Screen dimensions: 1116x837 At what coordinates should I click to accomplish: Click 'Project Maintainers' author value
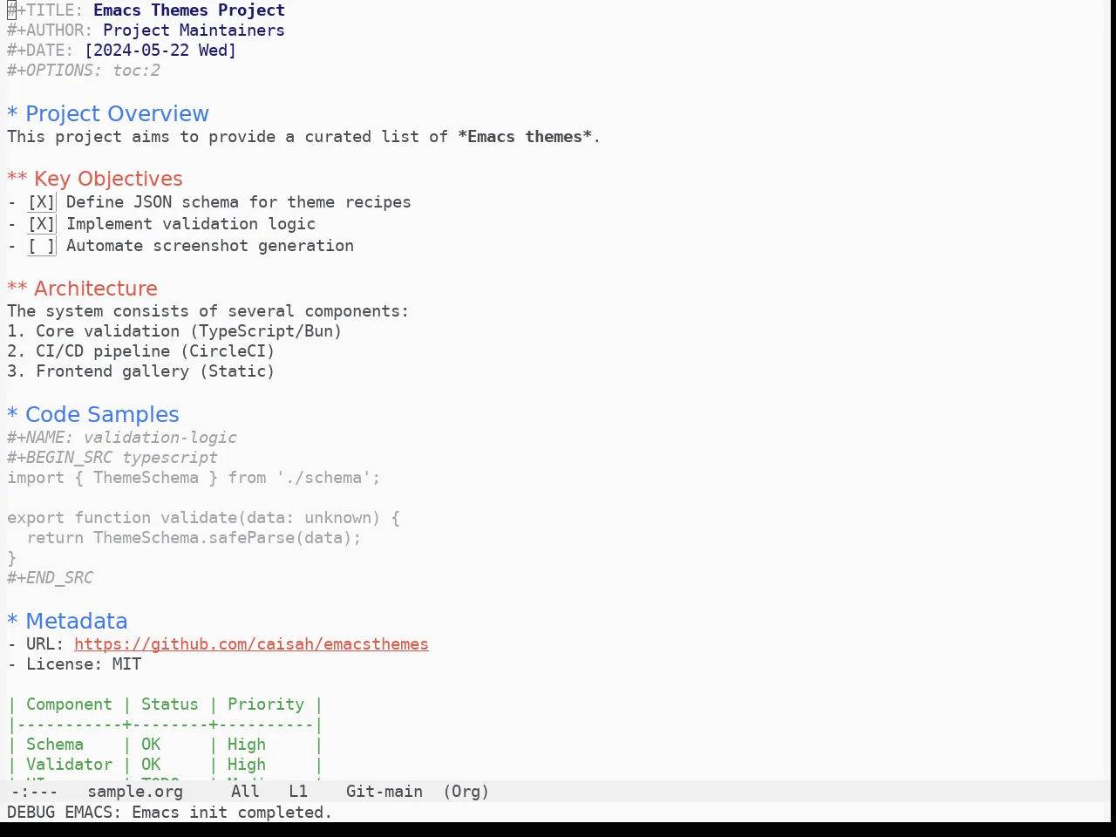(x=194, y=31)
